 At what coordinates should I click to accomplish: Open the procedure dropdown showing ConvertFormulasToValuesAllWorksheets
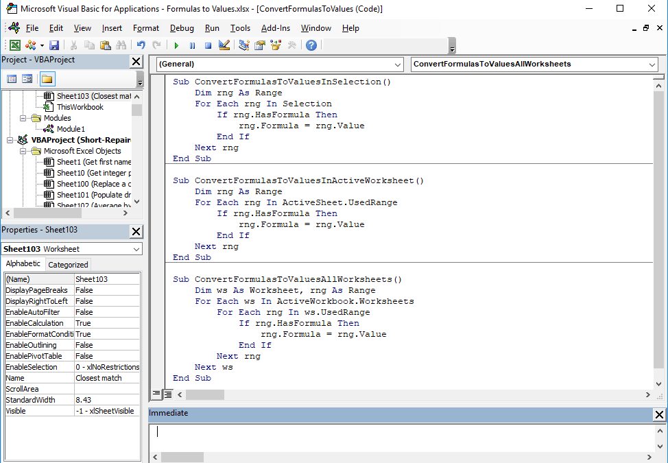[x=652, y=64]
